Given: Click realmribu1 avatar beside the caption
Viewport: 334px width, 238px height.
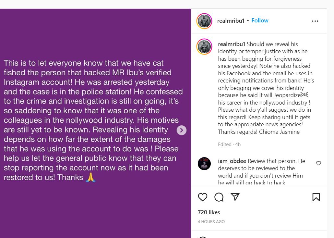Looking at the screenshot, I should (204, 47).
